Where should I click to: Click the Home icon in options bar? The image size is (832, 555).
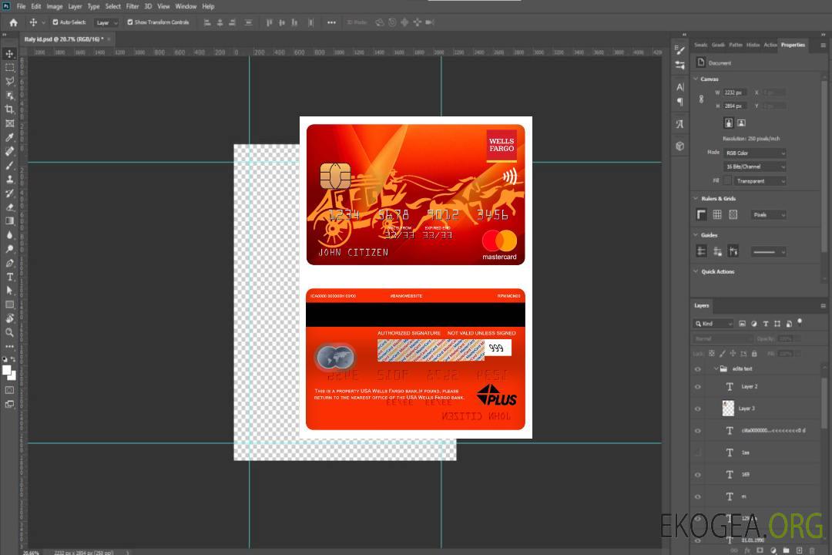(13, 22)
